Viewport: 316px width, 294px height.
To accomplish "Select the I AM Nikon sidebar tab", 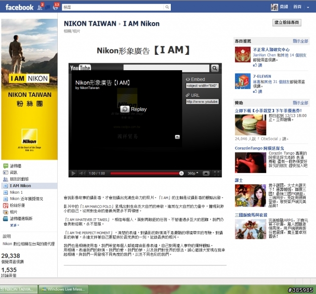I will (x=29, y=186).
